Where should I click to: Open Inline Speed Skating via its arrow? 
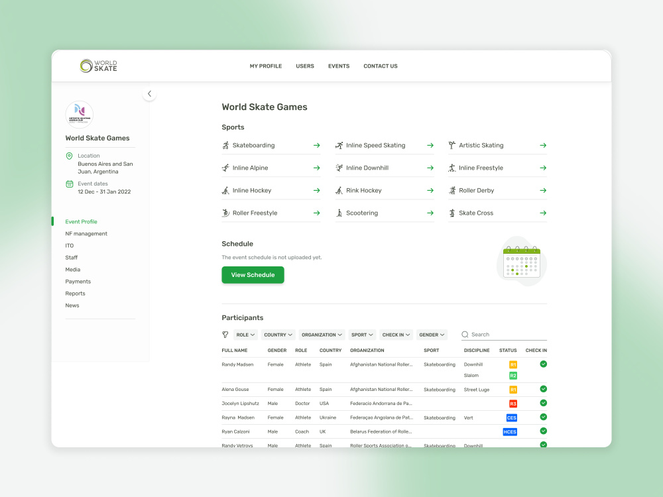pyautogui.click(x=430, y=145)
